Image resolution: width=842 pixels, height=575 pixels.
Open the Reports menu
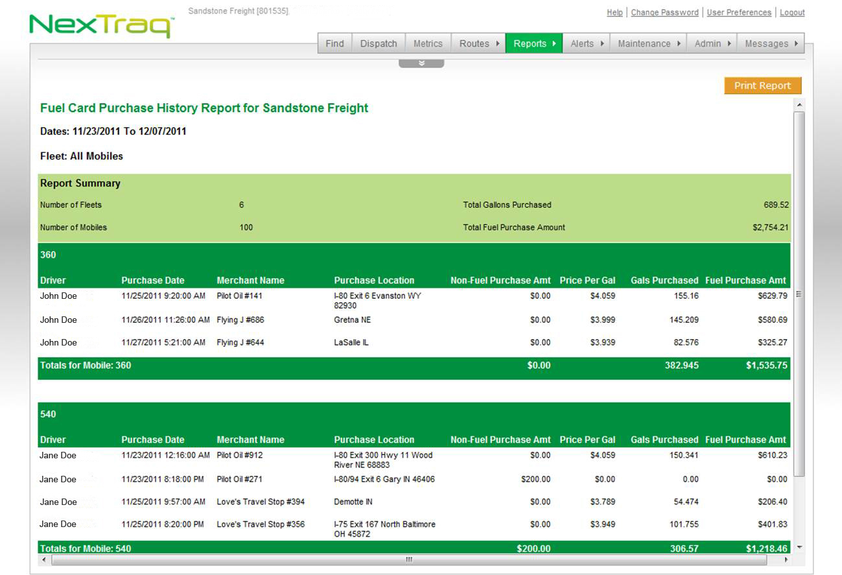[x=534, y=43]
